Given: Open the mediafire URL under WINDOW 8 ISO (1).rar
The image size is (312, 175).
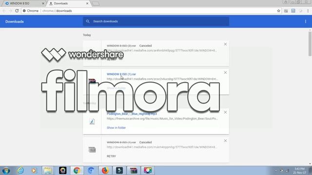Looking at the screenshot, I should 162,79.
